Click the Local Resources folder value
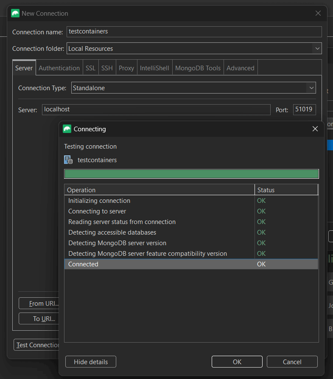 [x=91, y=49]
